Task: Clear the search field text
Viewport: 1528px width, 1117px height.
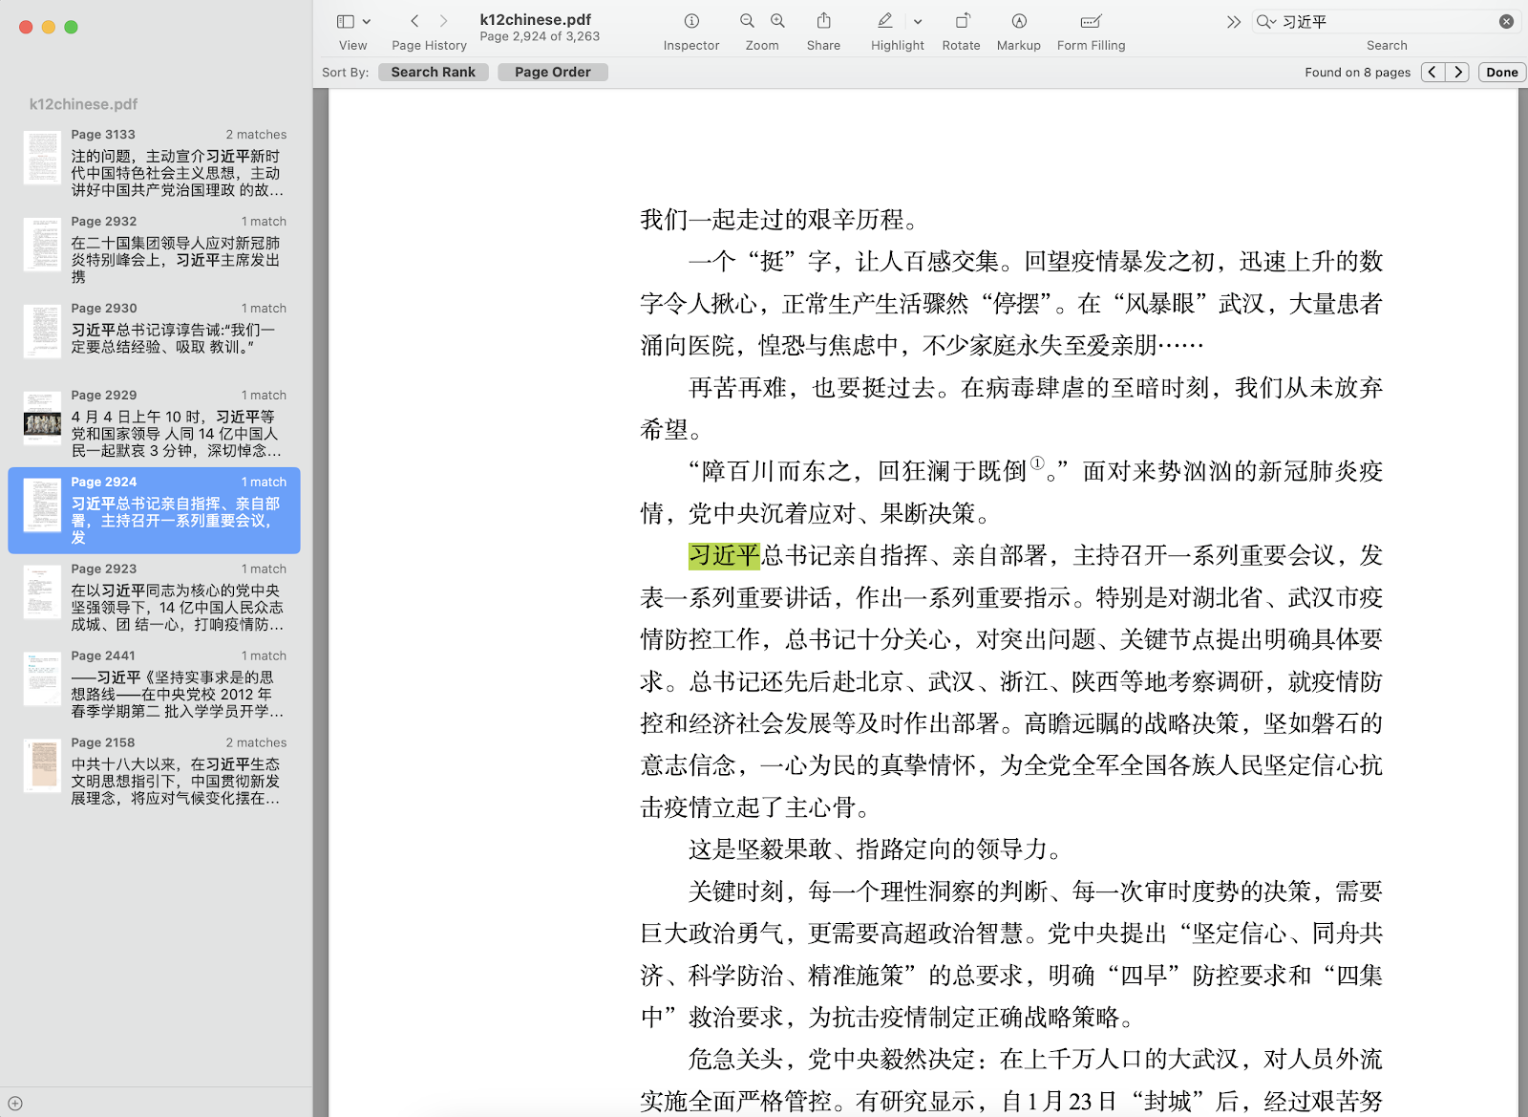Action: [1506, 21]
